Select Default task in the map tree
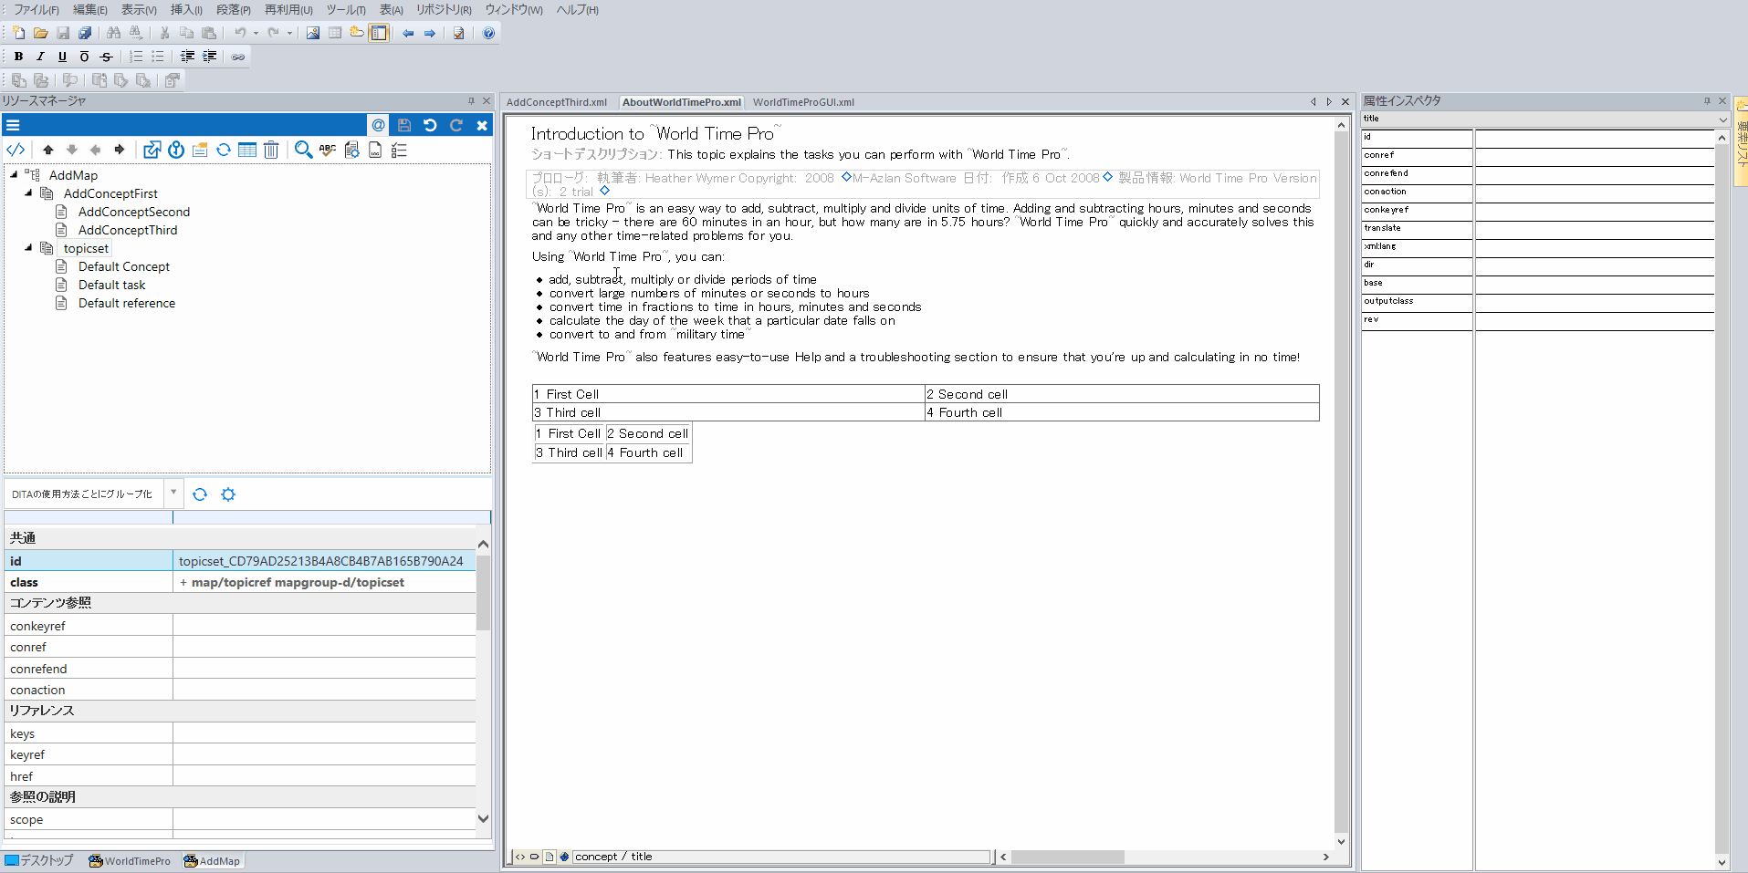The height and width of the screenshot is (873, 1748). 111,285
